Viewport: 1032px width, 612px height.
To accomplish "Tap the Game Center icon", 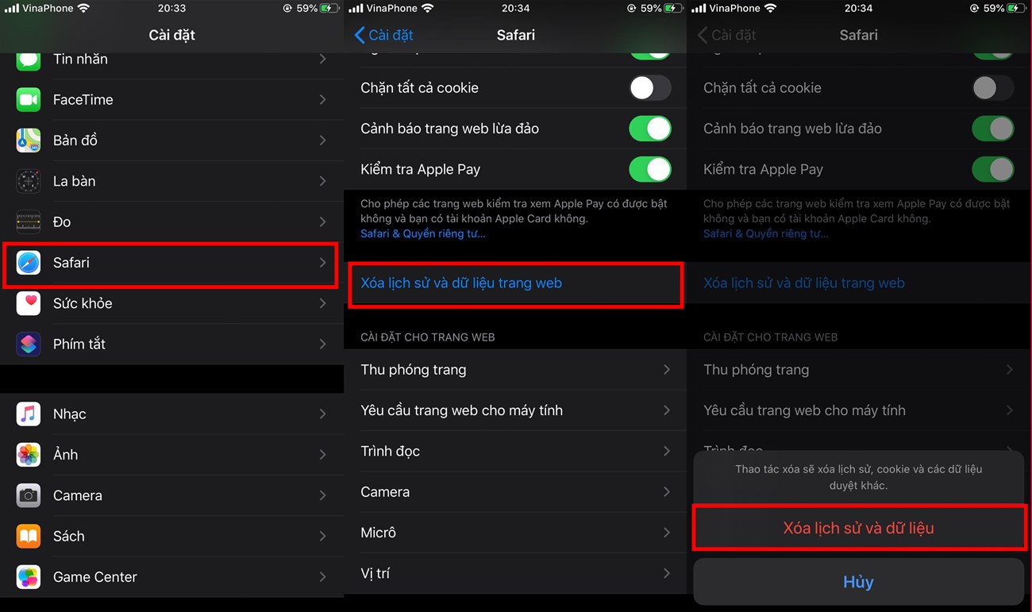I will tap(29, 577).
